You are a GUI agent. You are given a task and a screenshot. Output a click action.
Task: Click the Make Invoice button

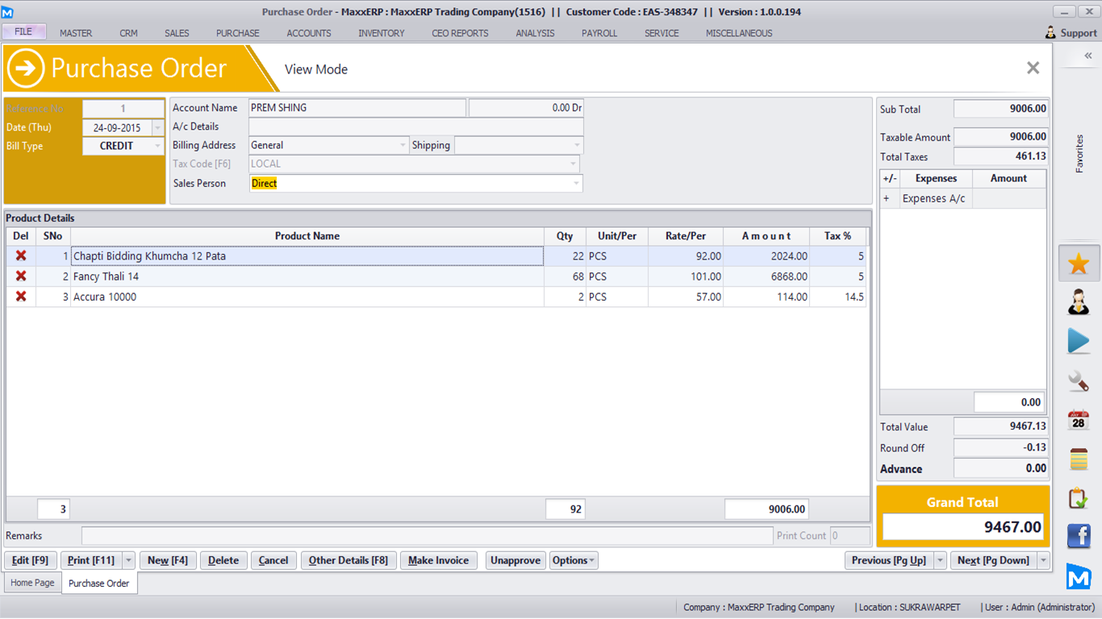[x=438, y=560]
